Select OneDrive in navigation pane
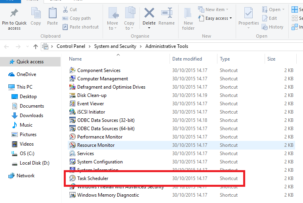The height and width of the screenshot is (203, 303). point(26,74)
